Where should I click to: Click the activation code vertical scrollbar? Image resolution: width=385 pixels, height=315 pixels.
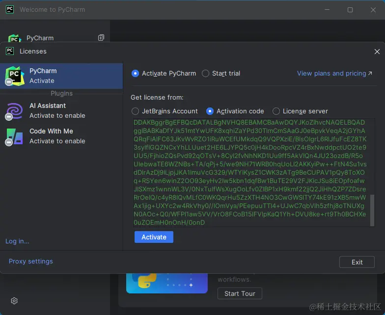pos(372,210)
